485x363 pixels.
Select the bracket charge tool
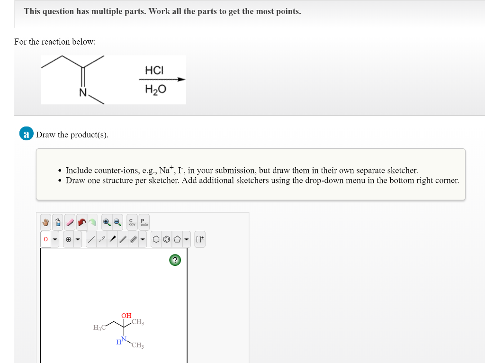tap(200, 239)
